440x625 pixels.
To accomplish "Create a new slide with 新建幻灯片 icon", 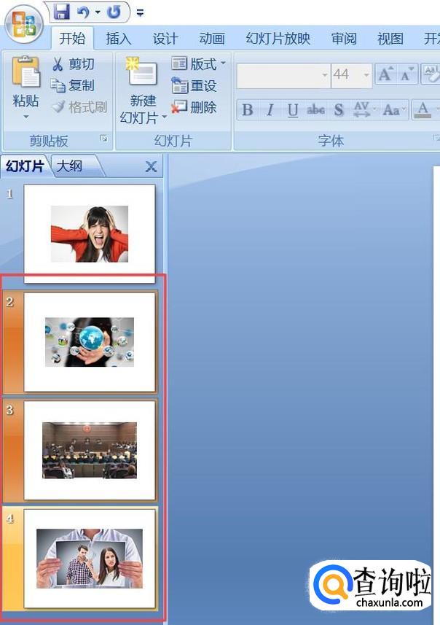I will pyautogui.click(x=142, y=71).
